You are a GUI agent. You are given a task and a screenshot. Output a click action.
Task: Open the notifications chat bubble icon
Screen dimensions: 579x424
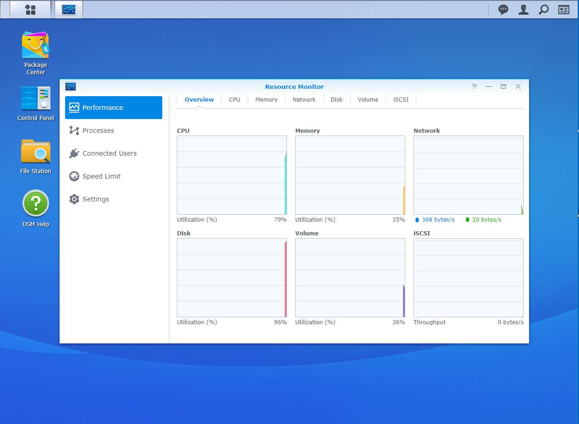[x=503, y=10]
